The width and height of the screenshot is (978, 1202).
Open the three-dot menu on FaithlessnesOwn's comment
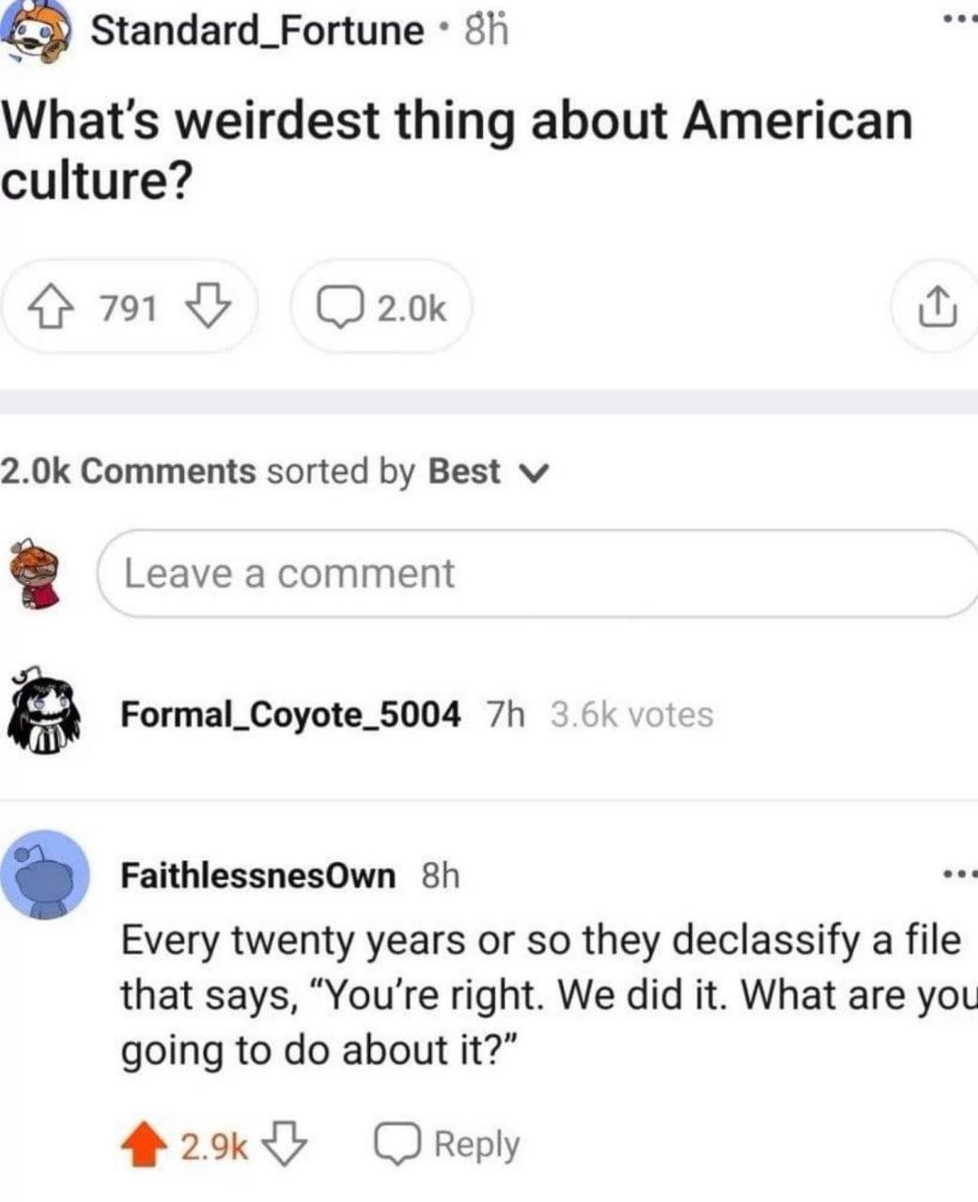click(x=960, y=875)
